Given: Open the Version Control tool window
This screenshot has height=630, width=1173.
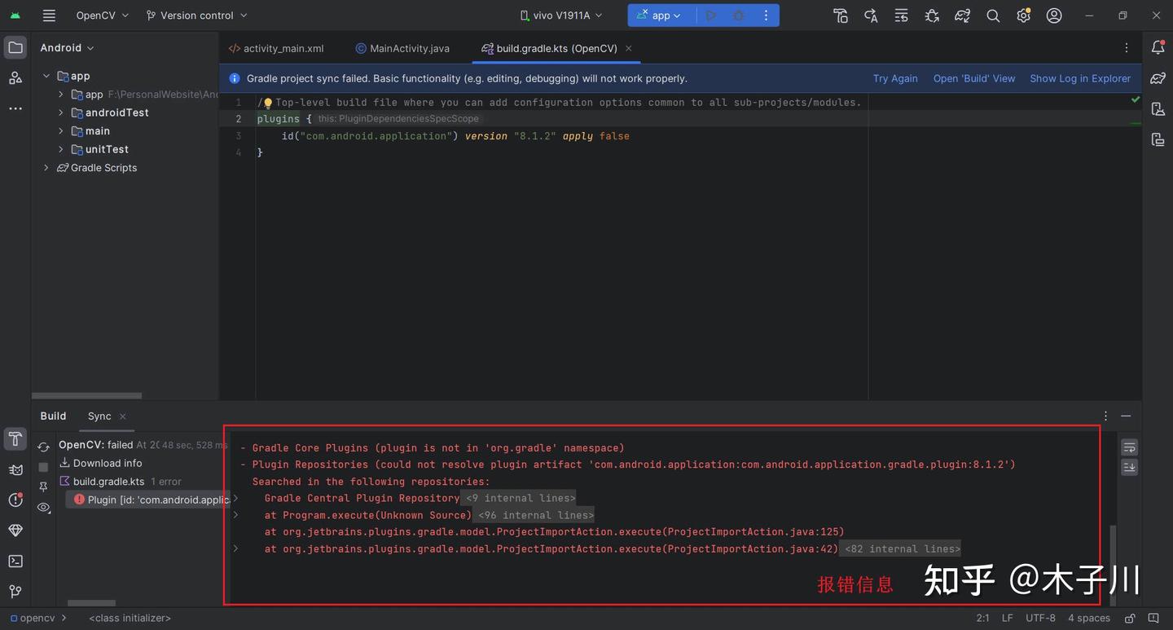Looking at the screenshot, I should tap(15, 591).
